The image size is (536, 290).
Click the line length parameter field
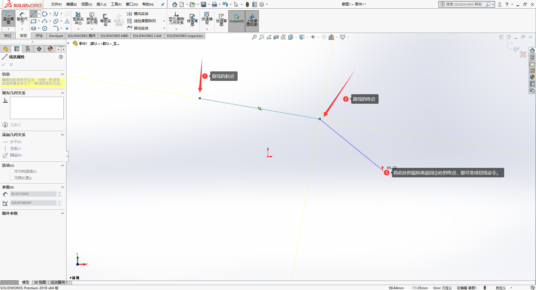coord(33,194)
